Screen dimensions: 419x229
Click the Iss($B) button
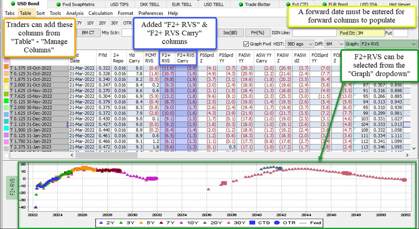coord(230,33)
